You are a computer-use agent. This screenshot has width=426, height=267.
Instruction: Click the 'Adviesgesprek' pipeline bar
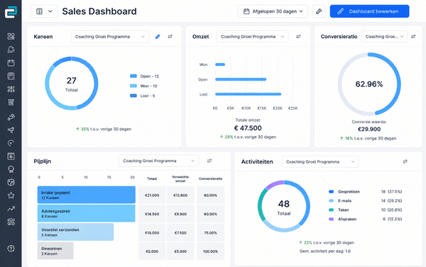[x=86, y=214]
